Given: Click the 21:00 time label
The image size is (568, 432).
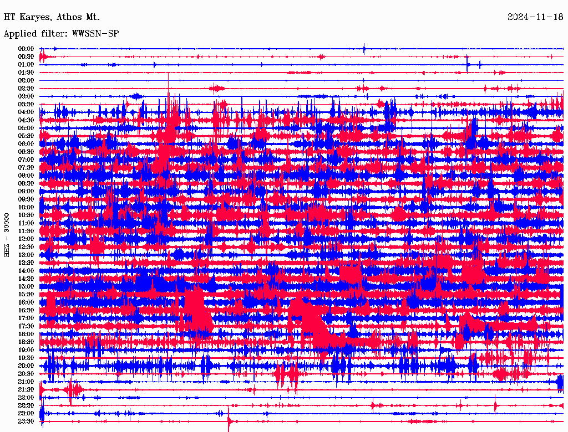Looking at the screenshot, I should click(26, 382).
